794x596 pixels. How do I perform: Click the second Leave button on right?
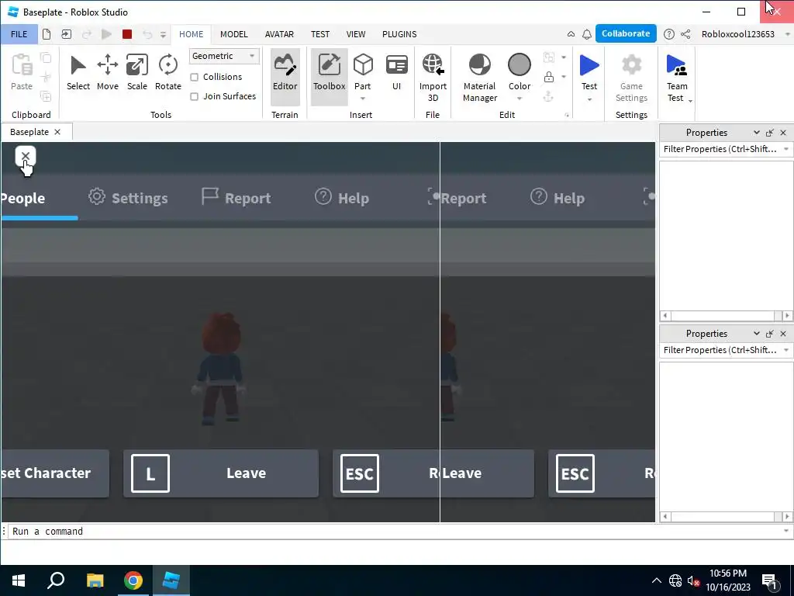pyautogui.click(x=487, y=473)
